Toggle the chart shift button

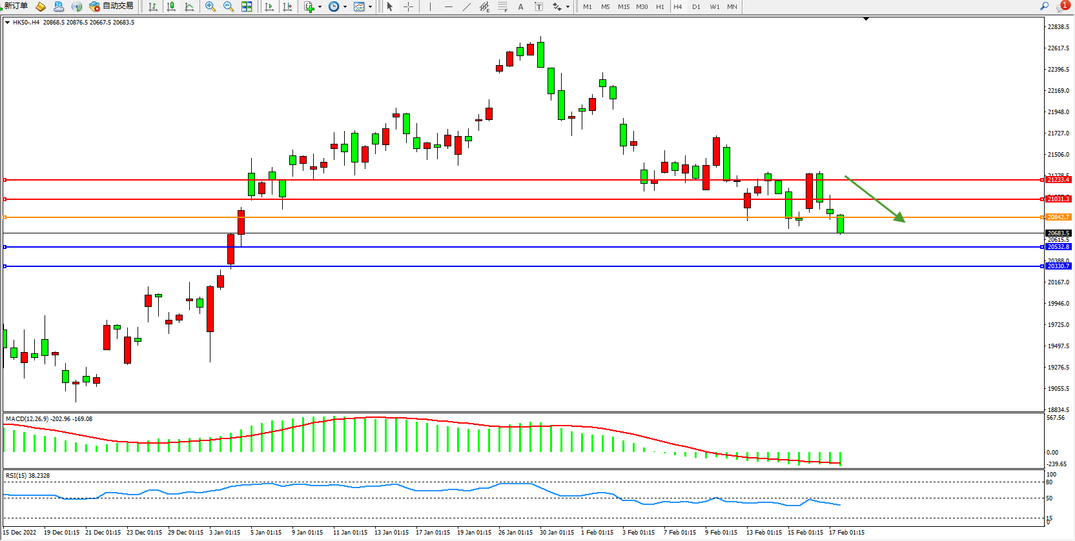pyautogui.click(x=287, y=6)
